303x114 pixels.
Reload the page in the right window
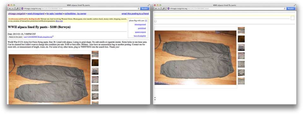[x=285, y=9]
